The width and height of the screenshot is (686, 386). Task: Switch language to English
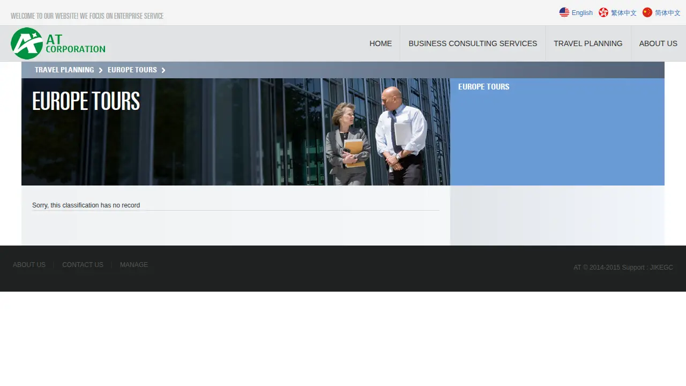point(582,13)
